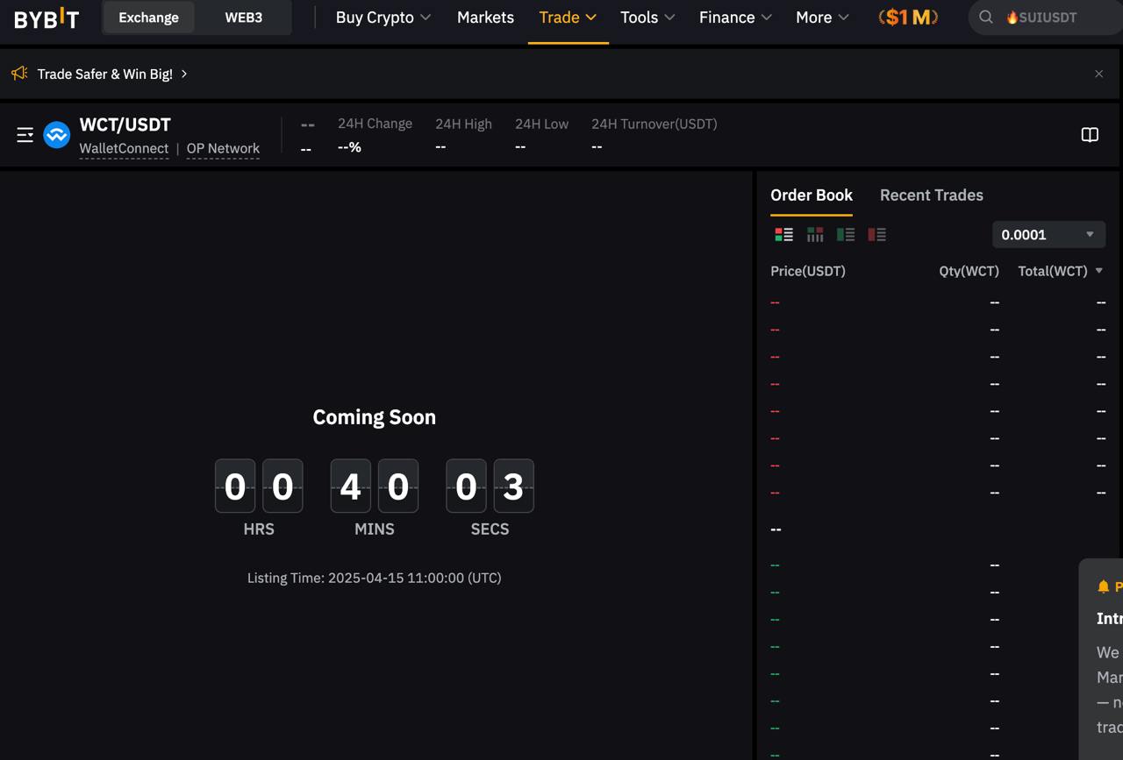
Task: Expand the More menu
Action: [x=822, y=18]
